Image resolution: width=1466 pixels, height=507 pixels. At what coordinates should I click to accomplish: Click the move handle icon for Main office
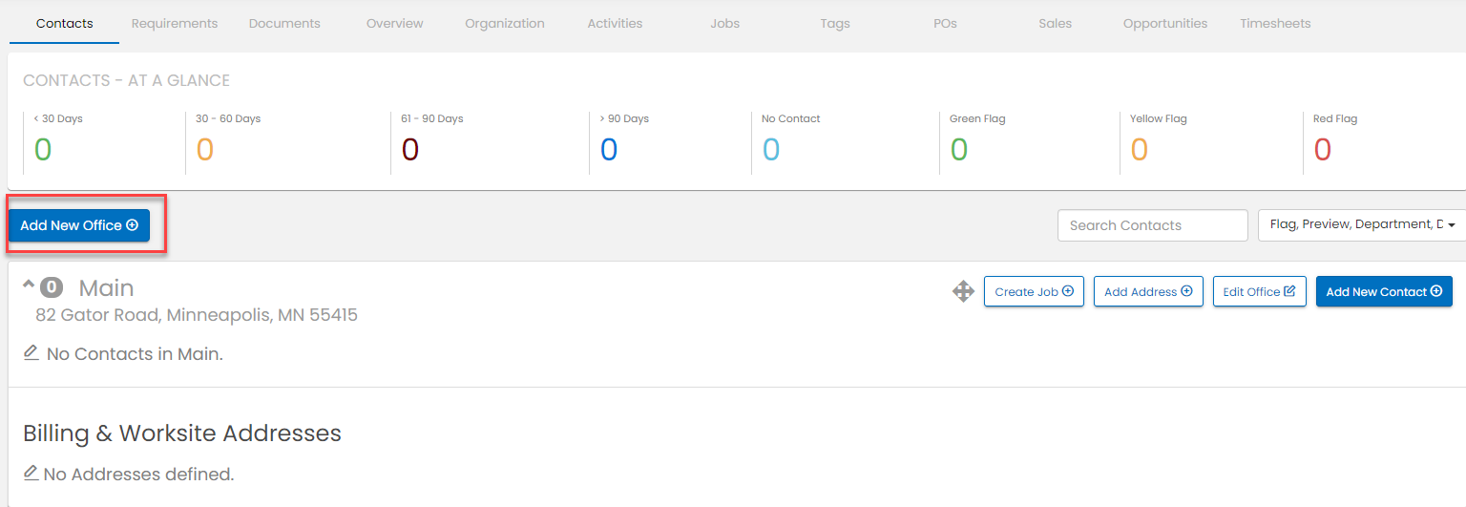click(x=963, y=291)
